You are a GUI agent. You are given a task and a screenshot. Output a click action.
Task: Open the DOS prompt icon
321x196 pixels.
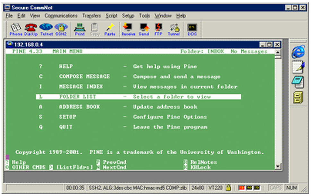[x=192, y=29]
